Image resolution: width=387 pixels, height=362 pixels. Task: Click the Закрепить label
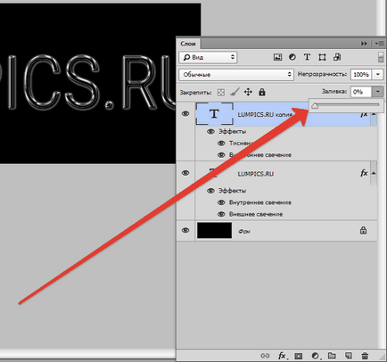click(195, 93)
